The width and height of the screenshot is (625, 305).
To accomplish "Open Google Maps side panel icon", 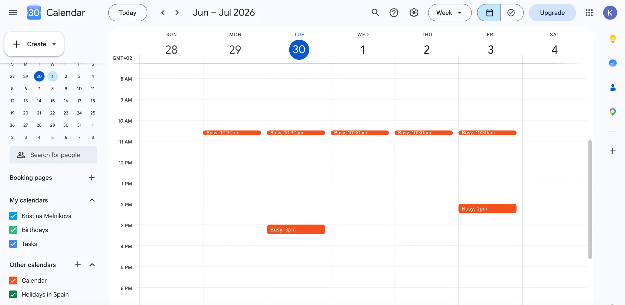I will coord(612,112).
